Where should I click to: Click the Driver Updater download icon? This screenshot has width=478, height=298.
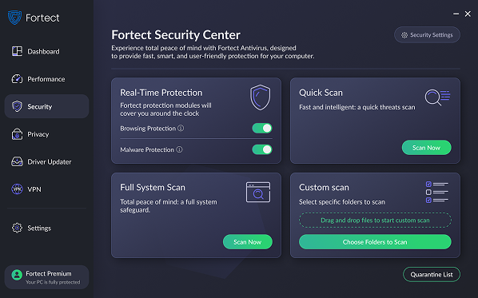click(17, 161)
